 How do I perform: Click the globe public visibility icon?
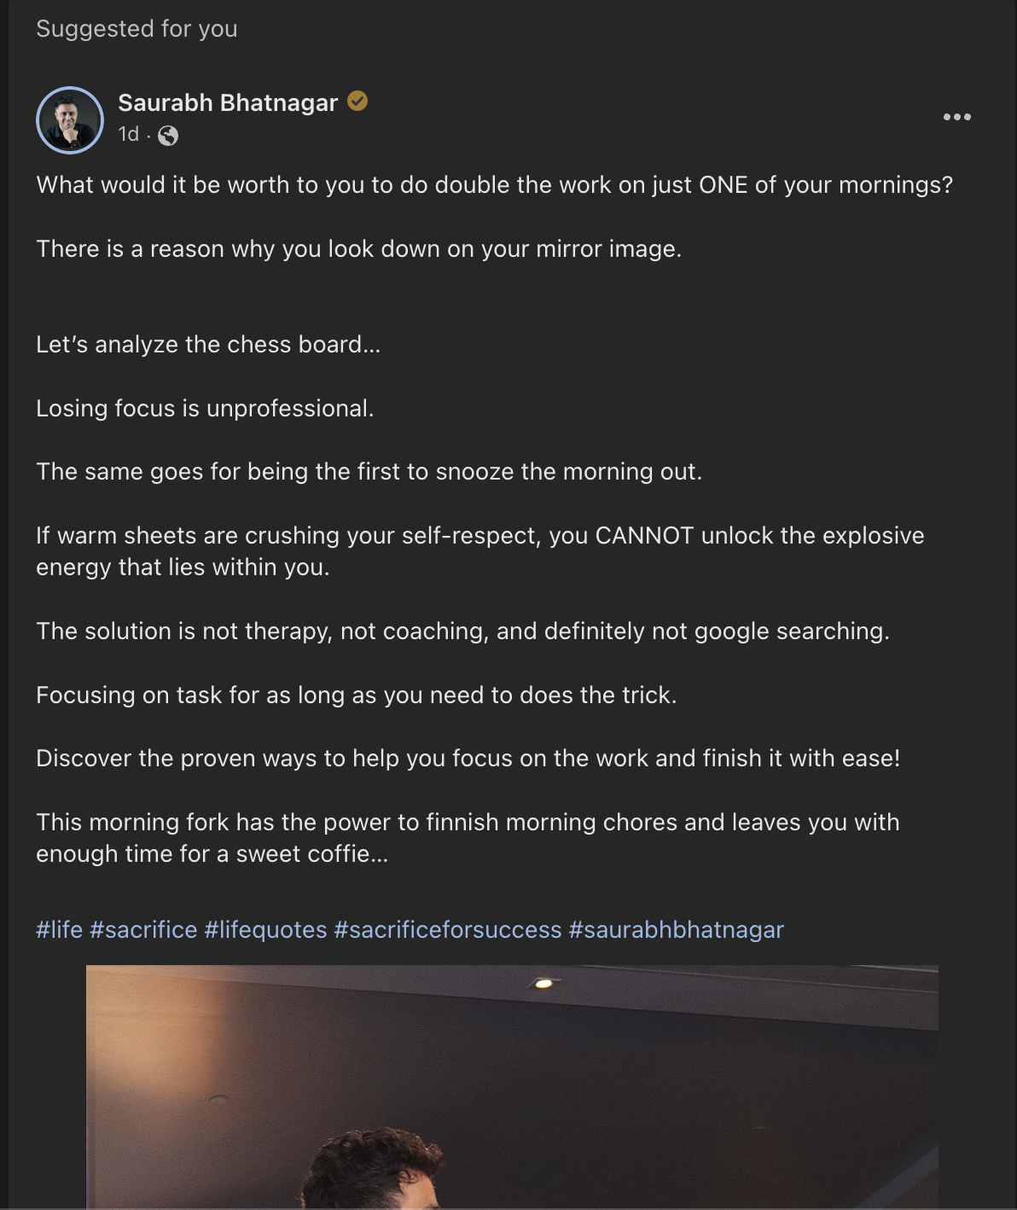coord(168,135)
